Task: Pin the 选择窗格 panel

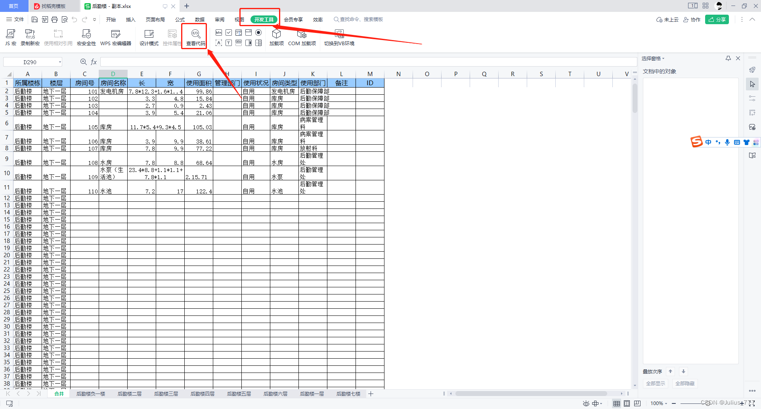Action: (728, 58)
